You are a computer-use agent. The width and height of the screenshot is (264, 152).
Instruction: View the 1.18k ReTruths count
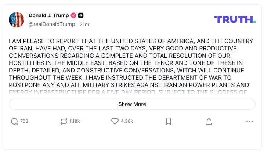[x=75, y=121]
